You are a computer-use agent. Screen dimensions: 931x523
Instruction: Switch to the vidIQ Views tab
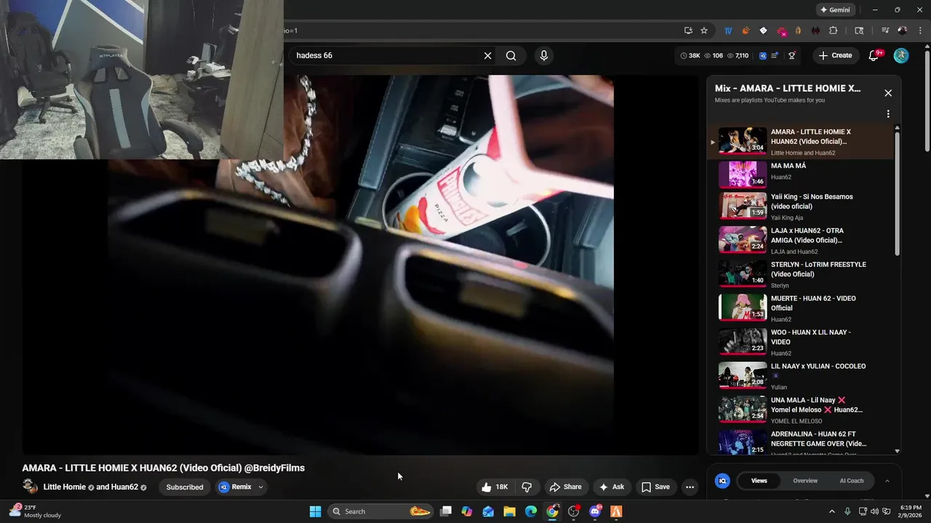759,481
